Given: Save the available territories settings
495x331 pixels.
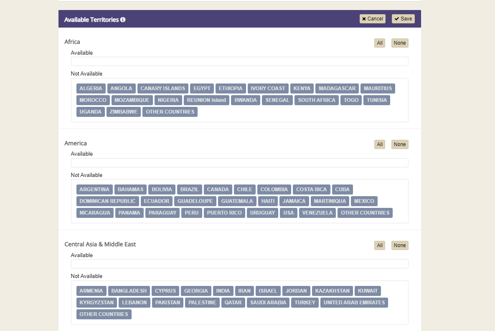Looking at the screenshot, I should click(x=403, y=19).
